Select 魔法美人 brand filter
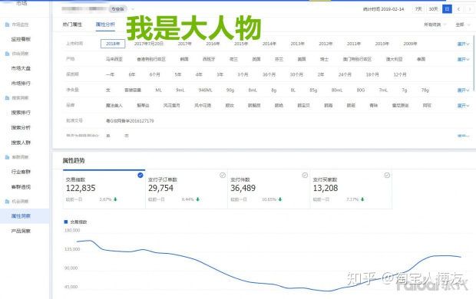The width and height of the screenshot is (476, 299). (114, 105)
